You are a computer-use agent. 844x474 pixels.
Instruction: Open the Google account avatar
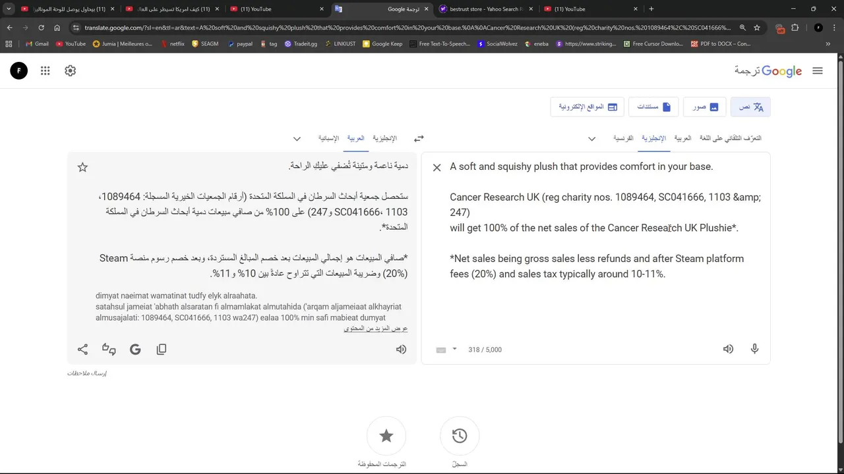tap(19, 71)
